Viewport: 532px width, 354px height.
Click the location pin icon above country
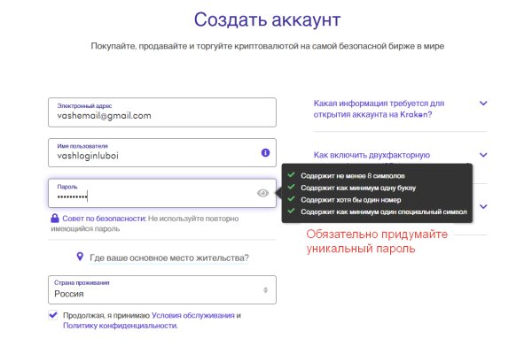click(79, 258)
